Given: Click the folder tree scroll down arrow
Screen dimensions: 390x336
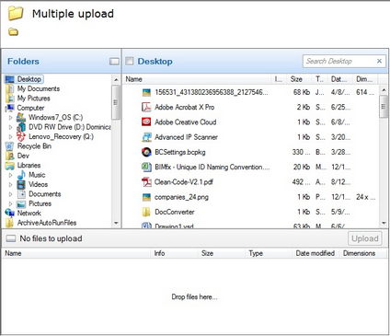Looking at the screenshot, I should [x=116, y=223].
